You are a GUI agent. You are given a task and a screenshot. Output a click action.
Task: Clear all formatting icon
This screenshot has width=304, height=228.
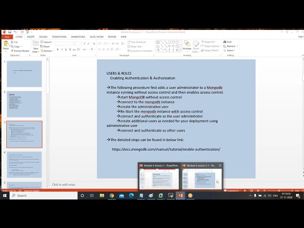pos(94,44)
